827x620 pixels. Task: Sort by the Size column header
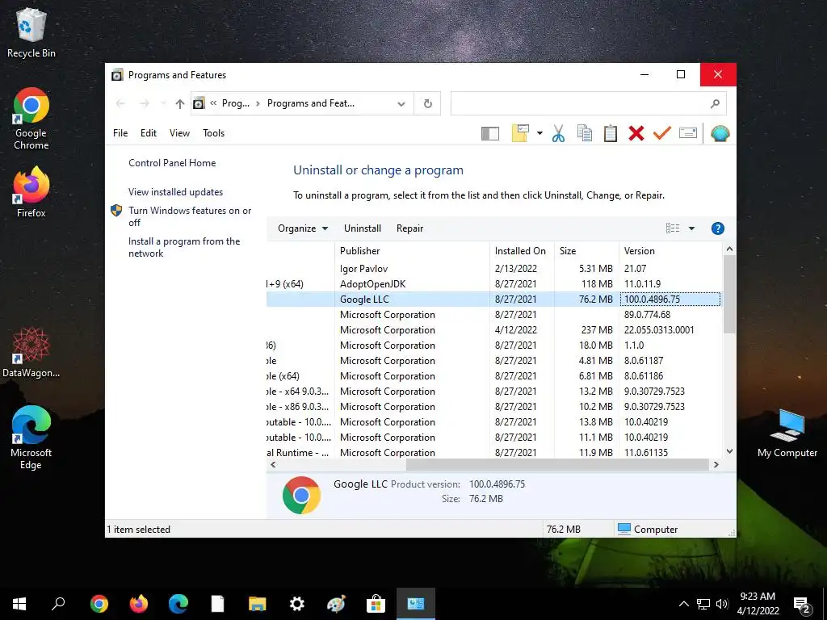[586, 251]
